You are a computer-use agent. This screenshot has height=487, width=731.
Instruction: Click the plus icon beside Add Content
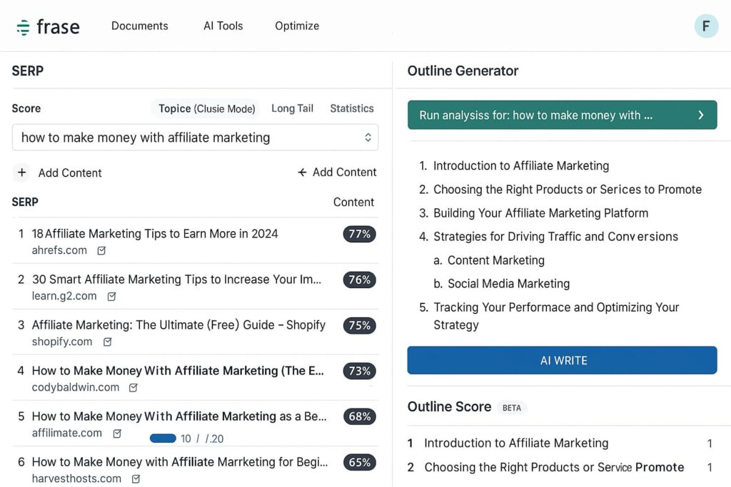tap(22, 173)
